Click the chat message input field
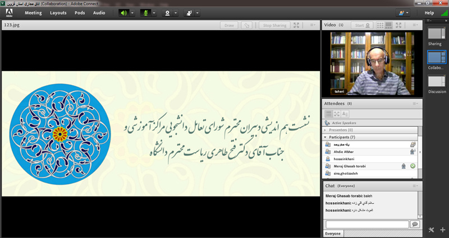449x238 pixels. [366, 224]
